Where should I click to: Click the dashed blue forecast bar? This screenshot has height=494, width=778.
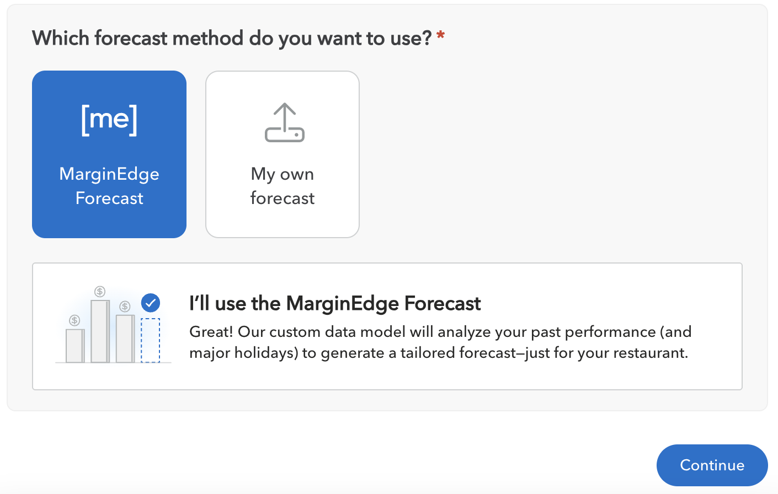tap(151, 340)
